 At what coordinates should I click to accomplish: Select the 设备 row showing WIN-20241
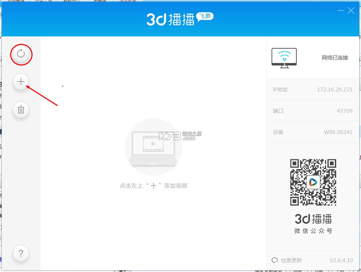point(313,132)
